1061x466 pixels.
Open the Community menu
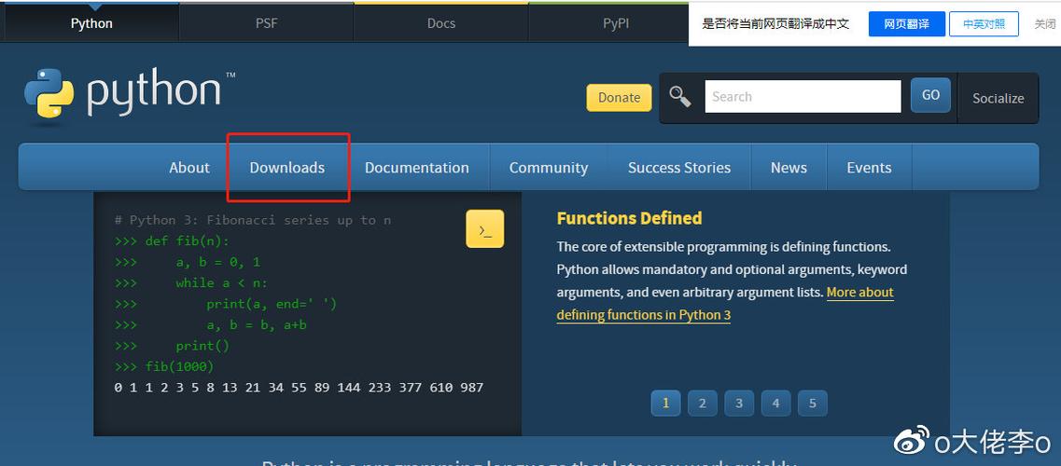548,168
